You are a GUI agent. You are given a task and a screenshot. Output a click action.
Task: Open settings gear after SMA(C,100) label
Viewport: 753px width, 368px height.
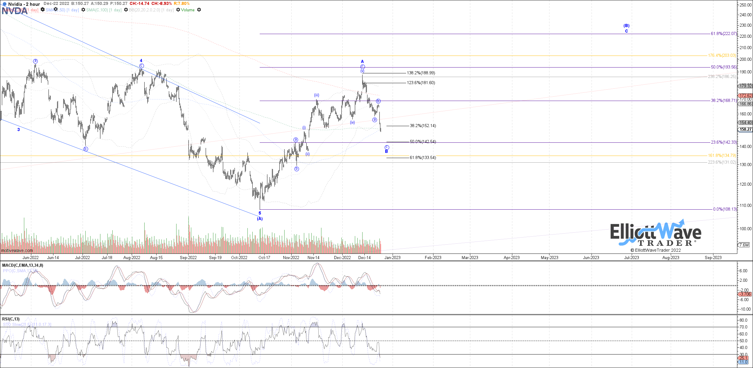click(x=126, y=10)
